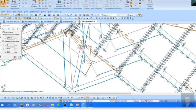This screenshot has height=110, width=196.
Task: Click the rotate arrow icon in bottom toolbar
Action: (x=110, y=98)
